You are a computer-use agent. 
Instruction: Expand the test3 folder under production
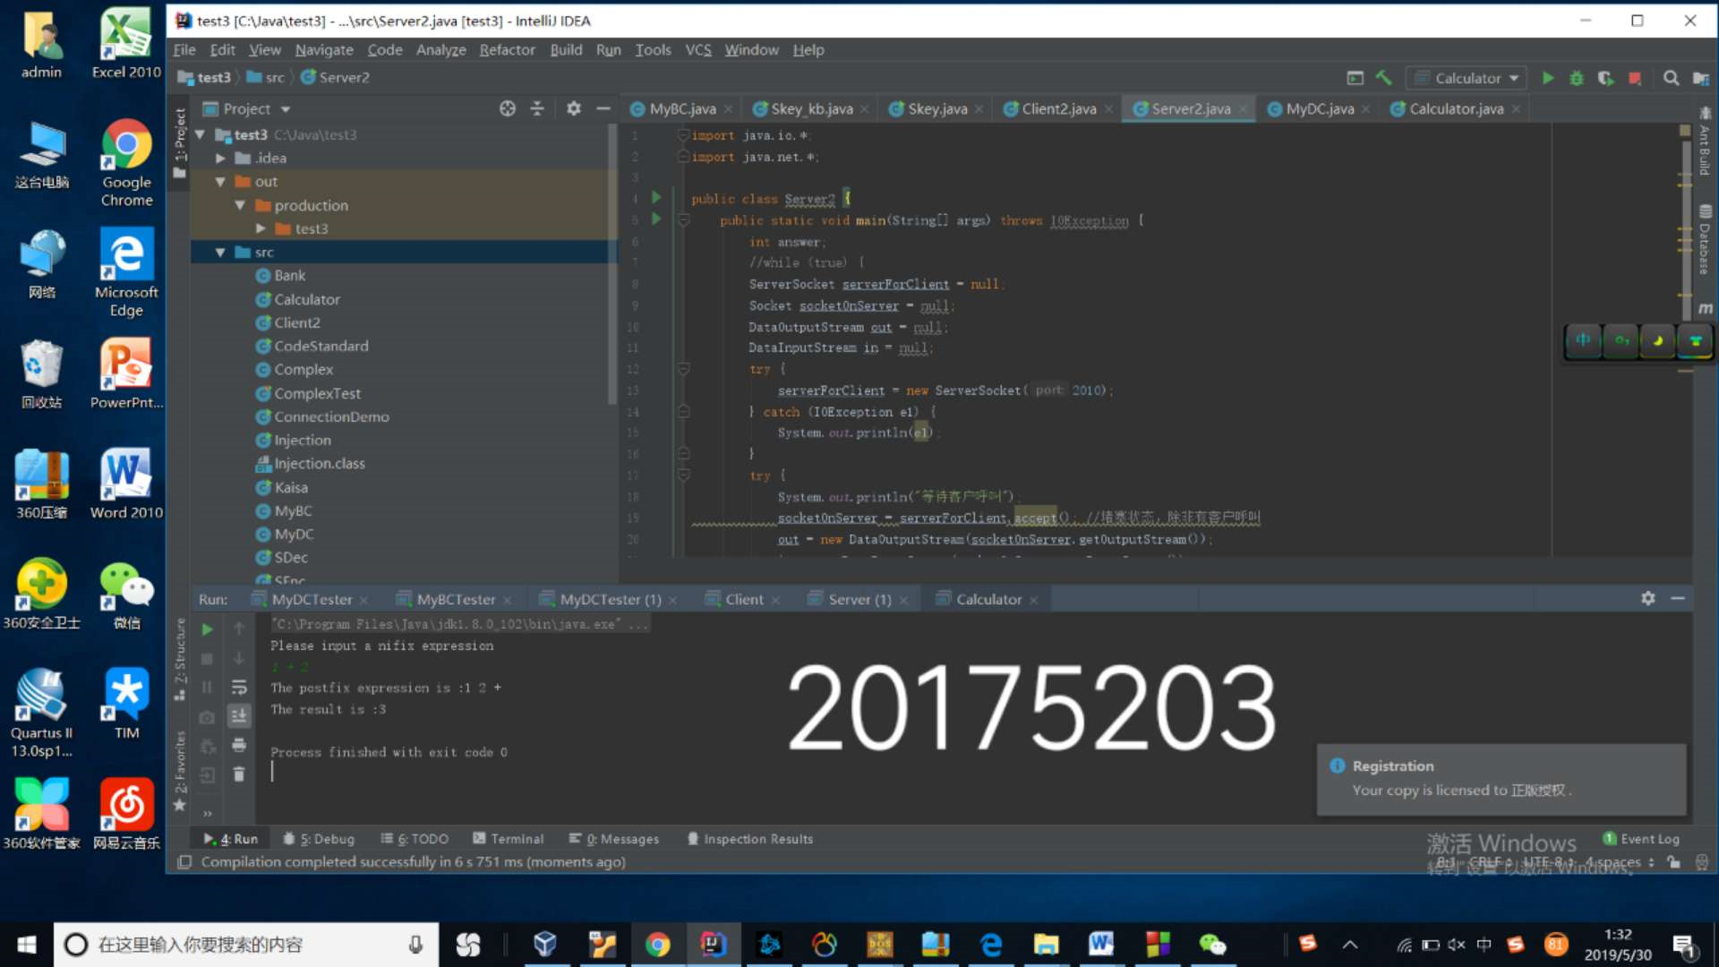260,228
